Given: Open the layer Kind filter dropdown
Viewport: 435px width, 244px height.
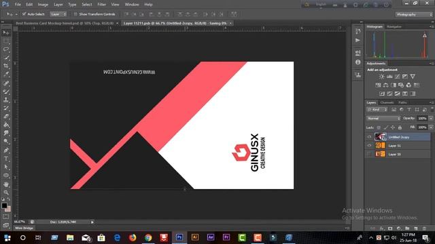Looking at the screenshot, I should [x=377, y=110].
